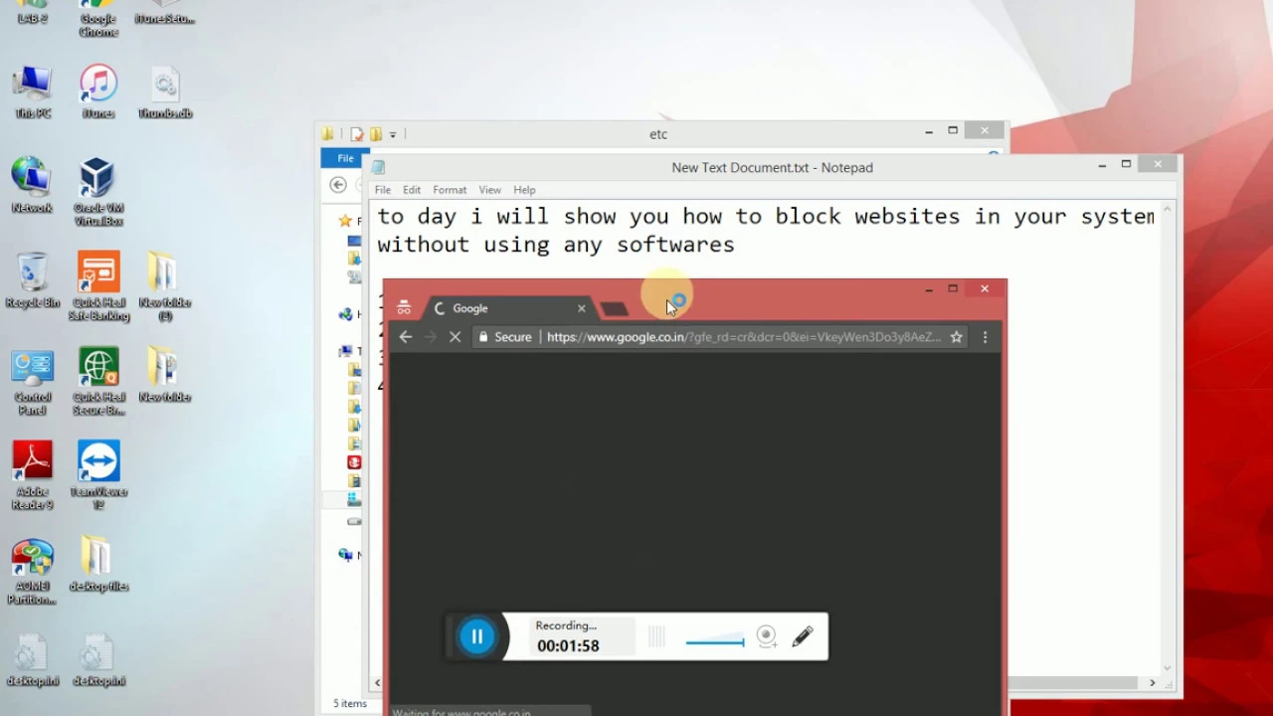Viewport: 1273px width, 716px height.
Task: Launch iTunes from the desktop
Action: point(98,92)
